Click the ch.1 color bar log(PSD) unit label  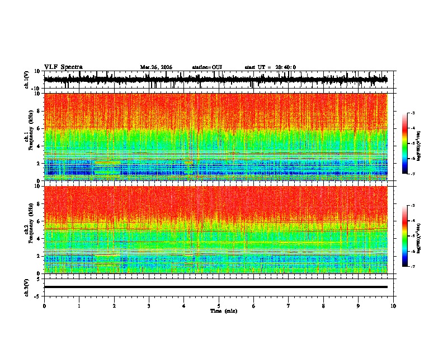[x=419, y=146]
